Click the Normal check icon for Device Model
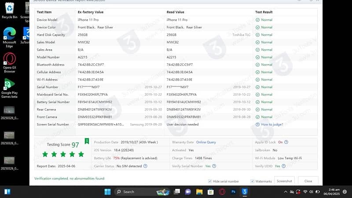 [257, 20]
